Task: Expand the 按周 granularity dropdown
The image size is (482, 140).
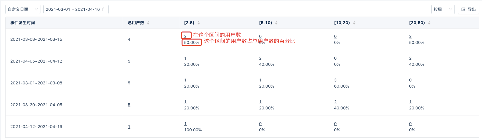Action: (x=443, y=9)
